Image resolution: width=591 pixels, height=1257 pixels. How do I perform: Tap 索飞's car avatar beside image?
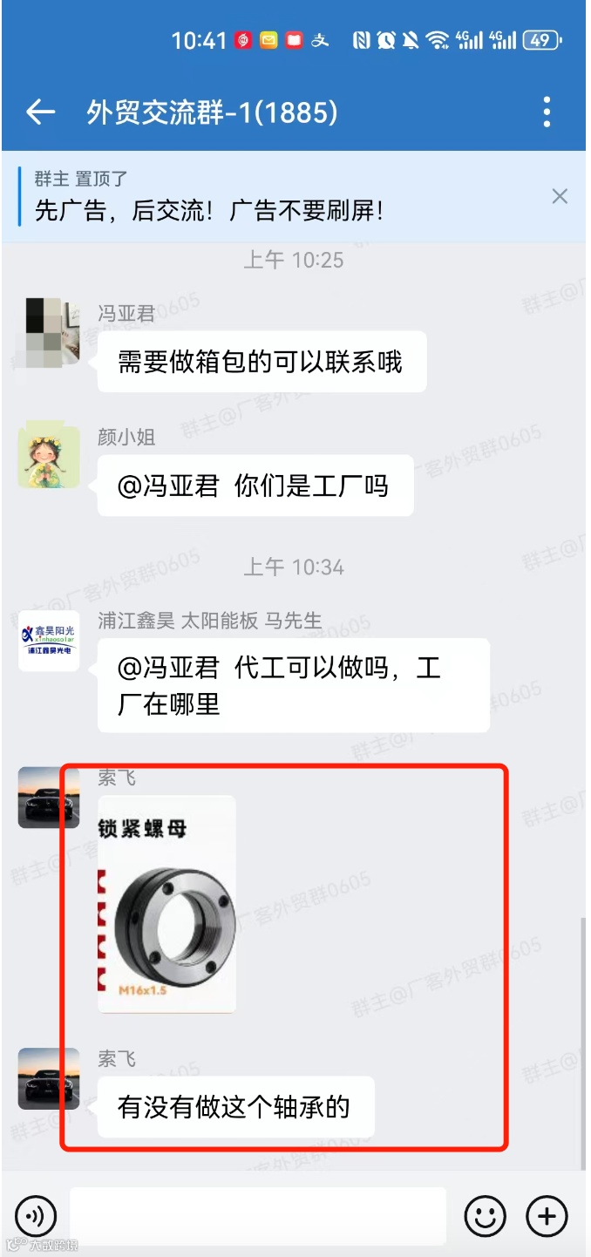(49, 798)
